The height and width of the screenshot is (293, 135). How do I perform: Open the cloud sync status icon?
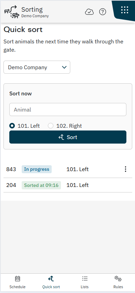click(x=89, y=12)
